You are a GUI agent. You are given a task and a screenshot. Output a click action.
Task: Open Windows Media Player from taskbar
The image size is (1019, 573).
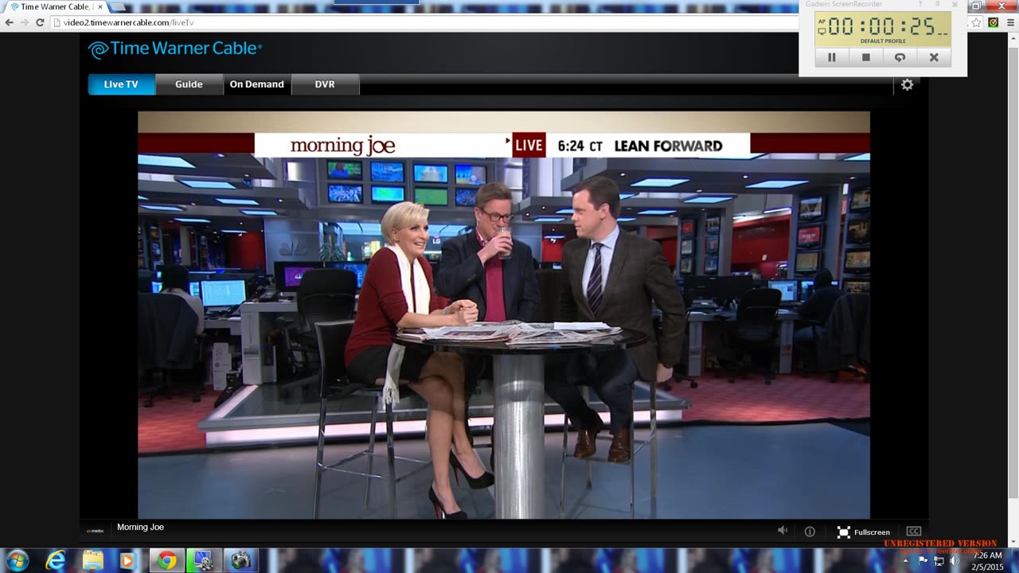tap(127, 560)
